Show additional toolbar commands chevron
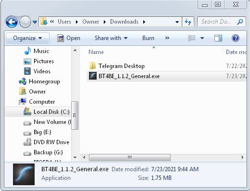The width and height of the screenshot is (250, 191). click(x=167, y=38)
